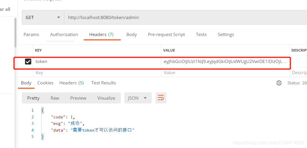
Task: Open the GET method dropdown
Action: 43,18
